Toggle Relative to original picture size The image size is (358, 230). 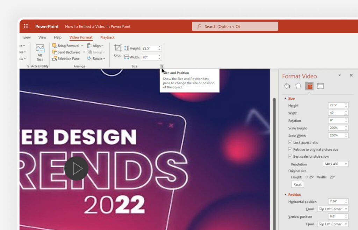[290, 149]
